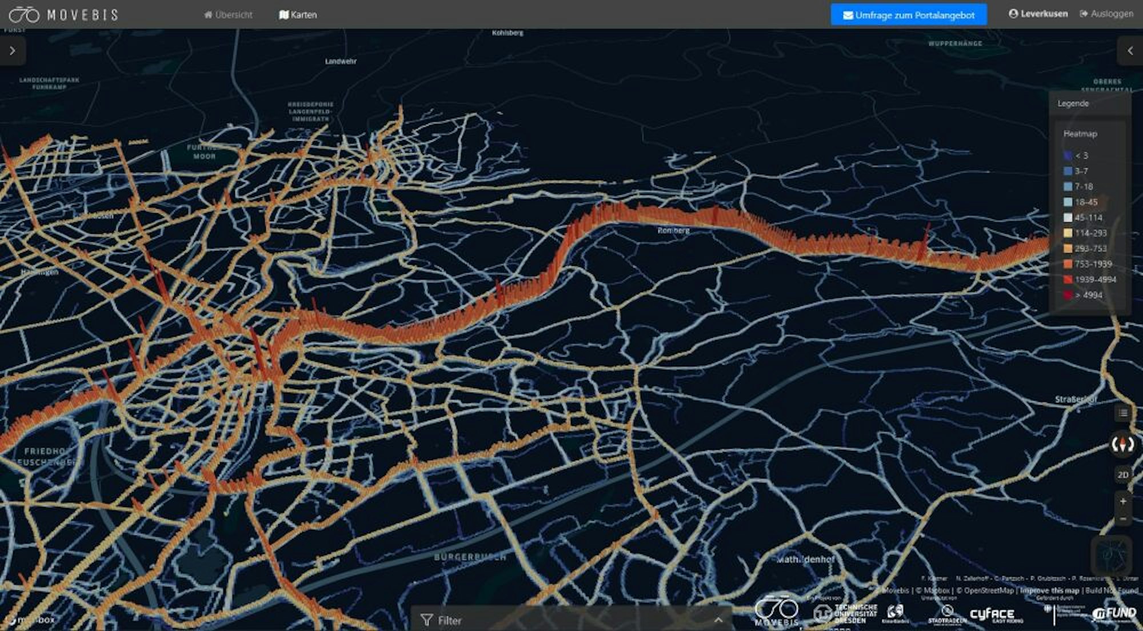Click the Cyface logo at bottom
The width and height of the screenshot is (1143, 631).
click(x=996, y=615)
